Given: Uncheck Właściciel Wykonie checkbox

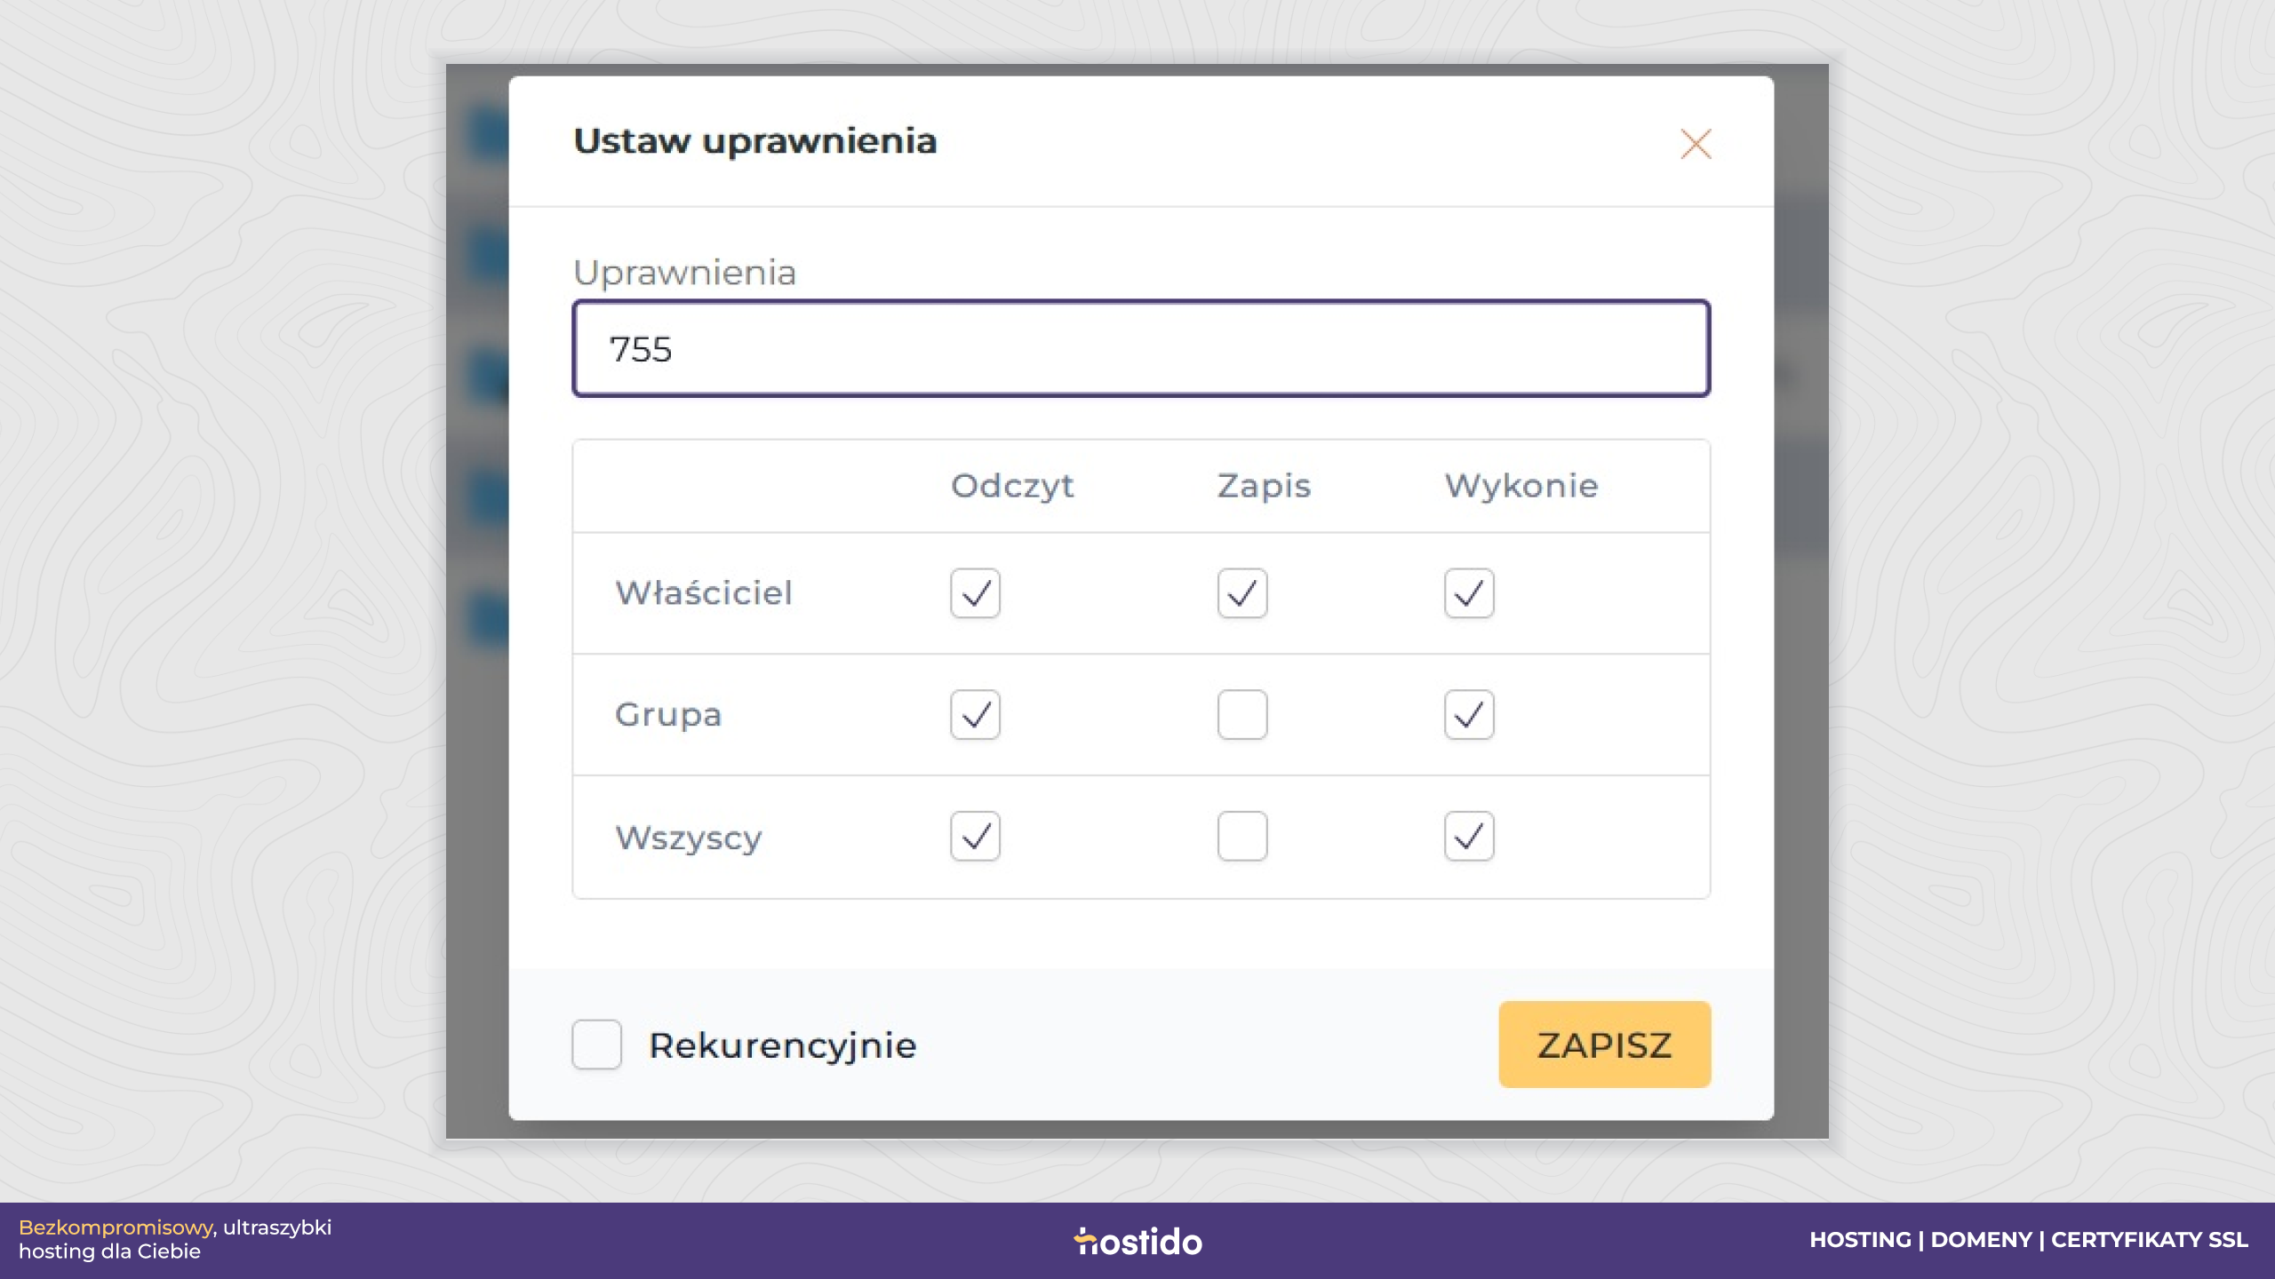Looking at the screenshot, I should coord(1469,592).
